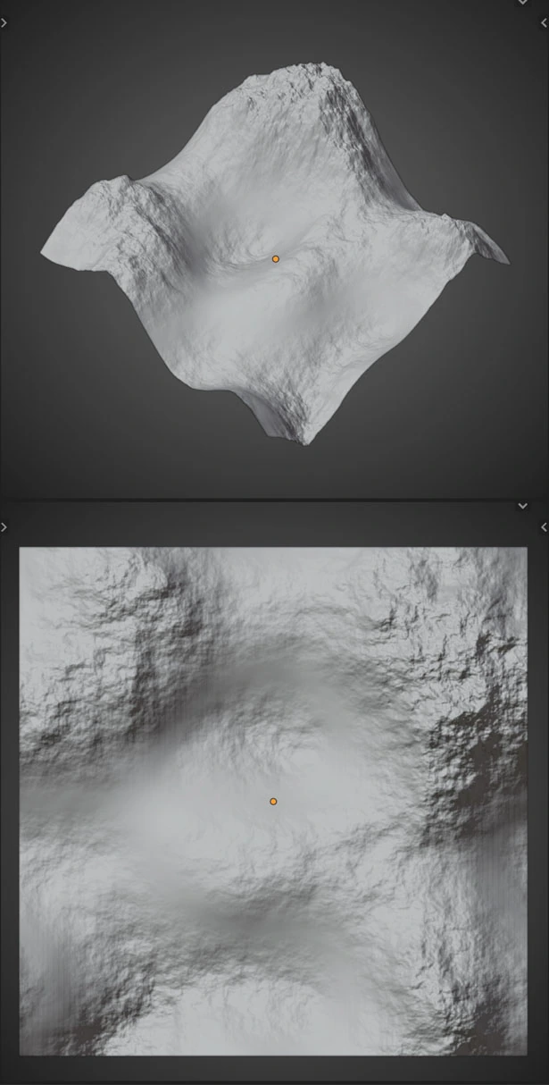The width and height of the screenshot is (549, 1085).
Task: Open the sidebar of the lower top-down viewport
Action: tap(544, 528)
